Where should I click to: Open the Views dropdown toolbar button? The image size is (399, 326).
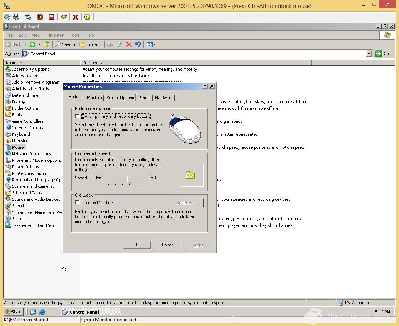(x=151, y=45)
